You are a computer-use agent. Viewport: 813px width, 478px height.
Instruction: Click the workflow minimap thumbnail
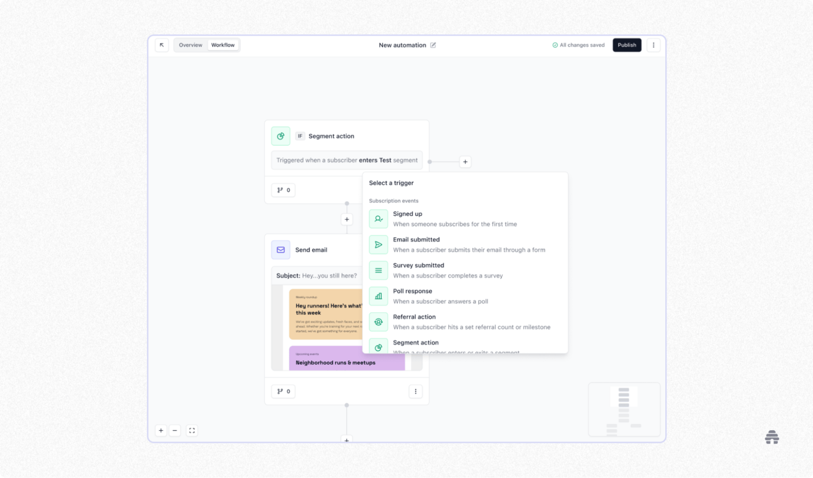pos(624,409)
